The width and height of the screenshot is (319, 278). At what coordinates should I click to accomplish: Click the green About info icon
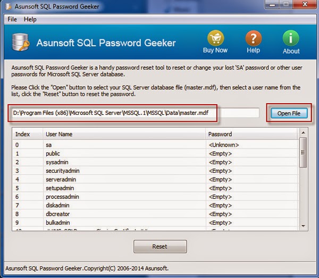(291, 38)
